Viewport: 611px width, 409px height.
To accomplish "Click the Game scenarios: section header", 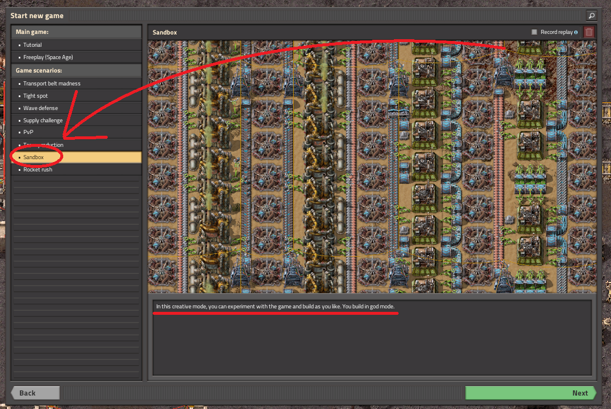I will (76, 70).
